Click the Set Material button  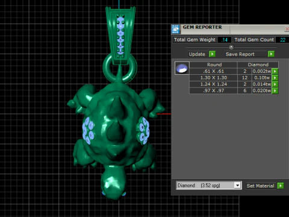tap(260, 186)
